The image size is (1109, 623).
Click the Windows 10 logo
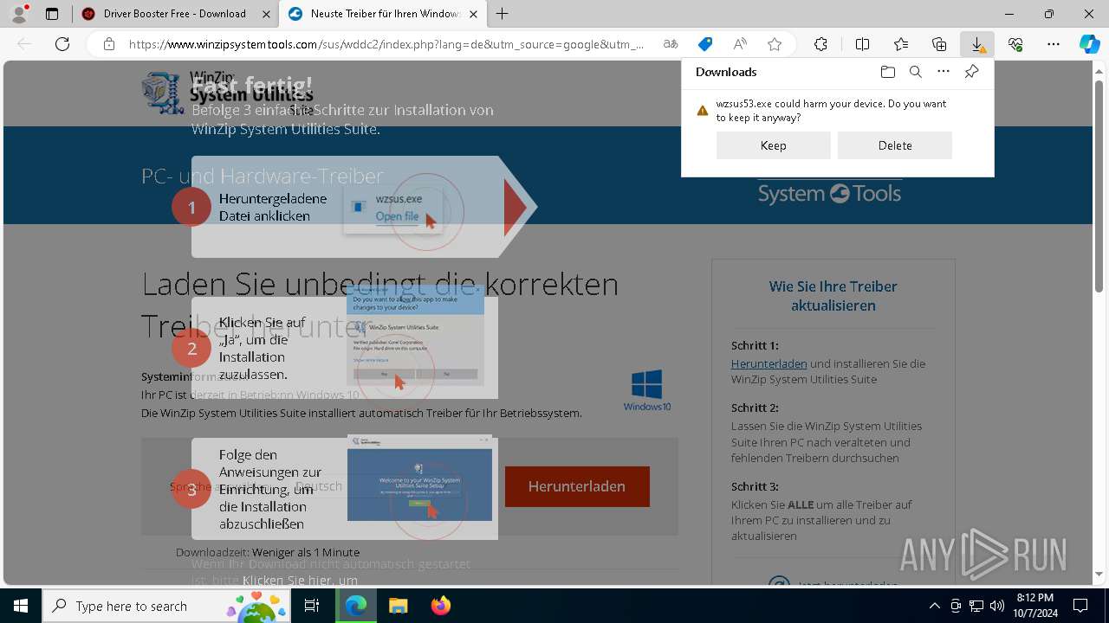tap(647, 390)
